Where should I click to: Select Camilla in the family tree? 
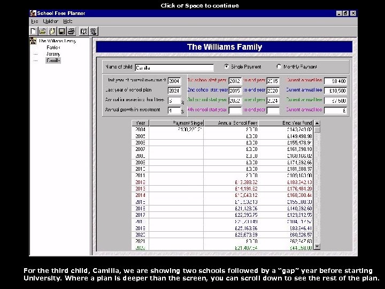coord(53,60)
